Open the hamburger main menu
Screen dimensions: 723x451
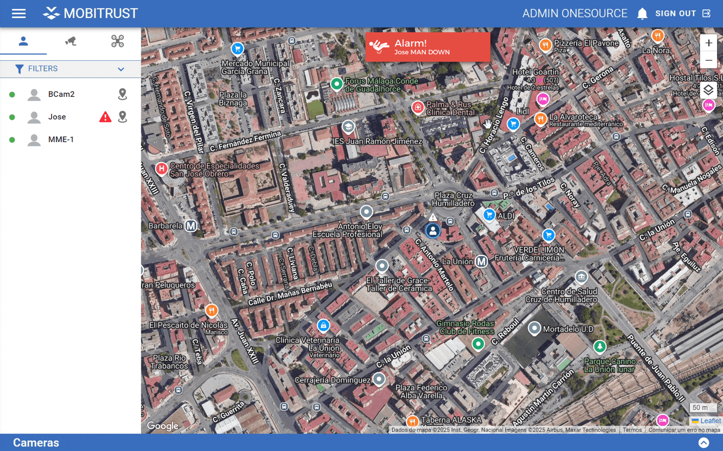pos(18,13)
